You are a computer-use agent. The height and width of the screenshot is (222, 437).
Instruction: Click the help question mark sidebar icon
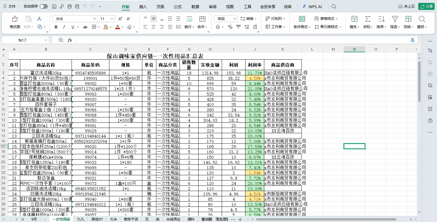[430, 121]
